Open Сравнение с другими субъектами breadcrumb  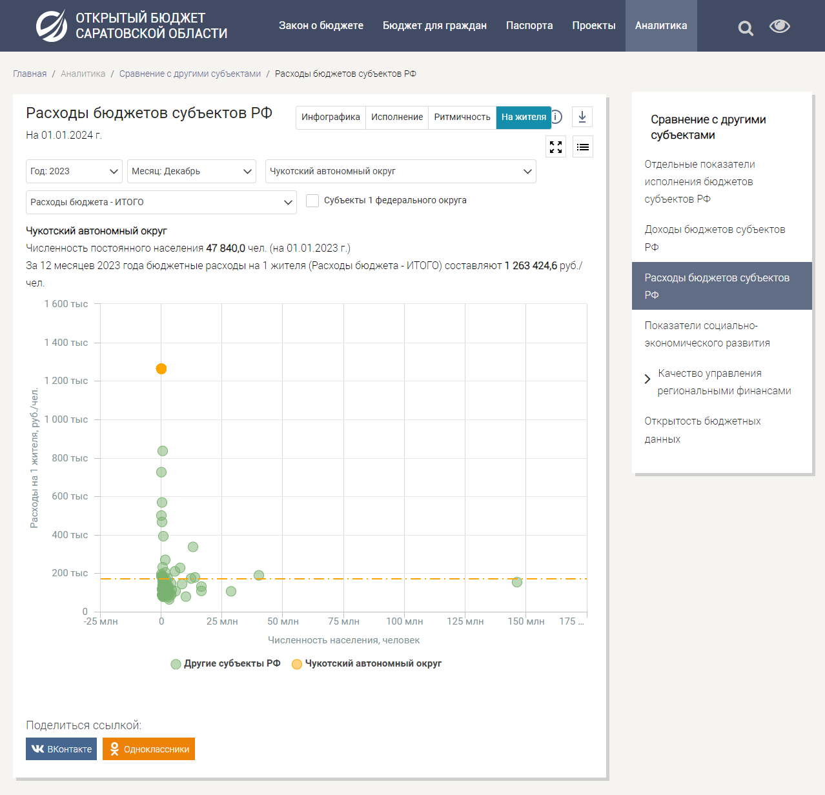(x=190, y=74)
